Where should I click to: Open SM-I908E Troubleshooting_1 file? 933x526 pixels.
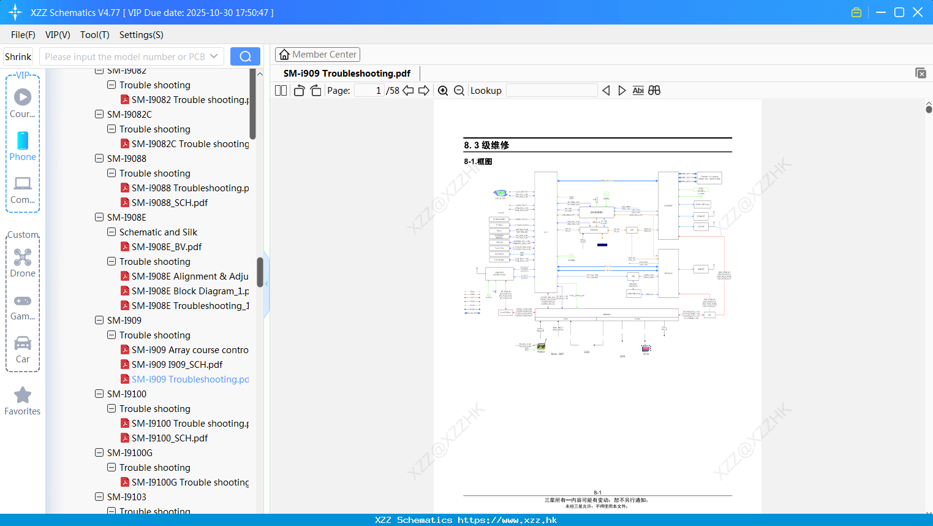185,305
